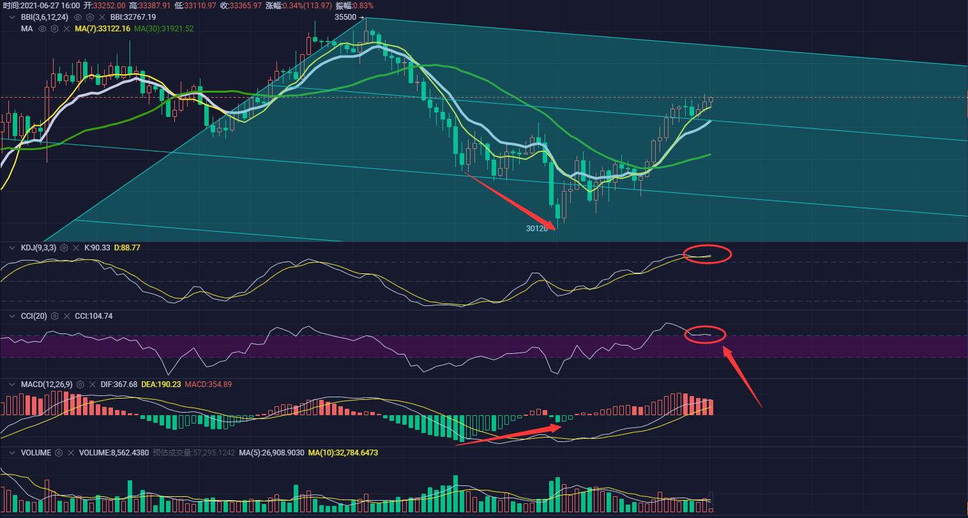This screenshot has width=968, height=518.
Task: Select the BBI:32767.19 readout
Action: 133,17
